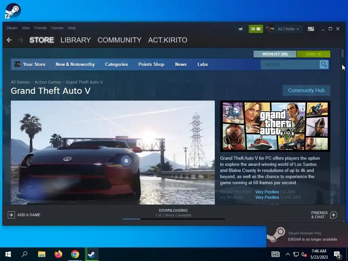Open Labs in the store nav
The image size is (348, 261).
(x=203, y=64)
